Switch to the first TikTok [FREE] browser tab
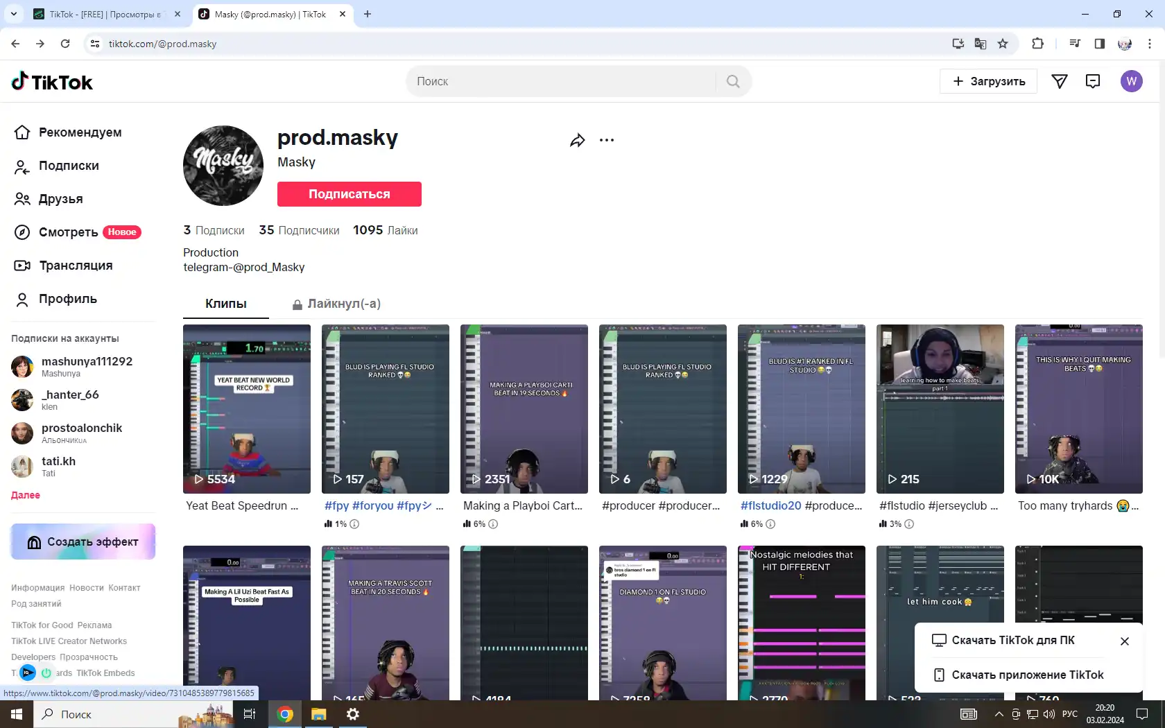Image resolution: width=1165 pixels, height=728 pixels. pyautogui.click(x=106, y=14)
